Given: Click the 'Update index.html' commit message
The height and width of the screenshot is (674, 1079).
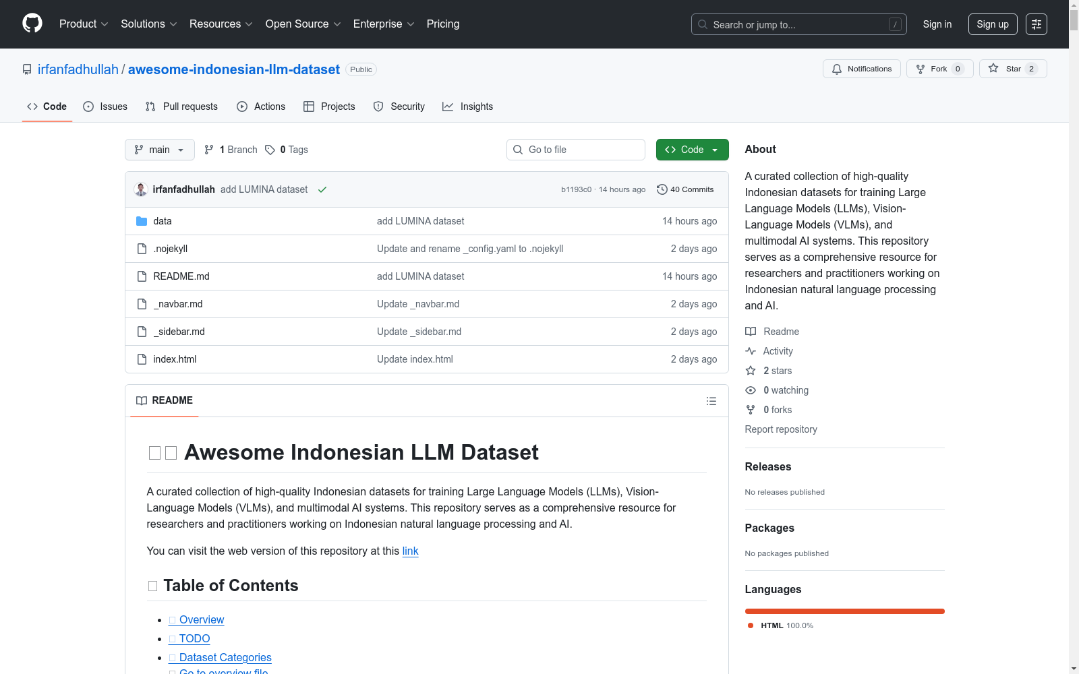Looking at the screenshot, I should (415, 359).
